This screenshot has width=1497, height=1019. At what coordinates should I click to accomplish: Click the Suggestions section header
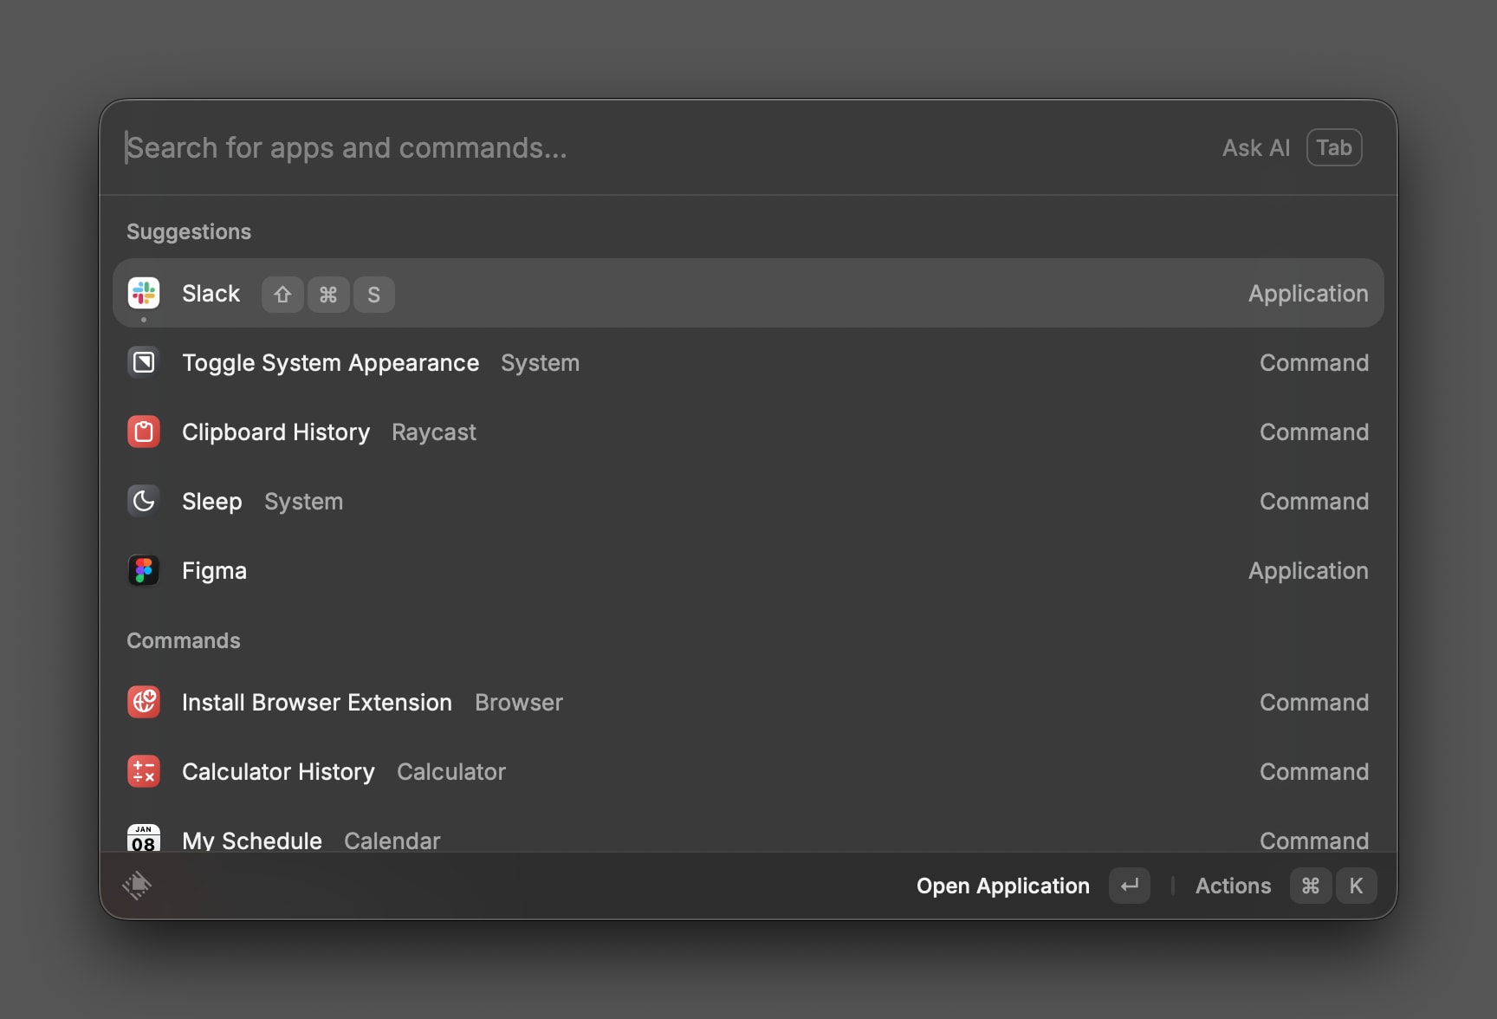pyautogui.click(x=189, y=231)
